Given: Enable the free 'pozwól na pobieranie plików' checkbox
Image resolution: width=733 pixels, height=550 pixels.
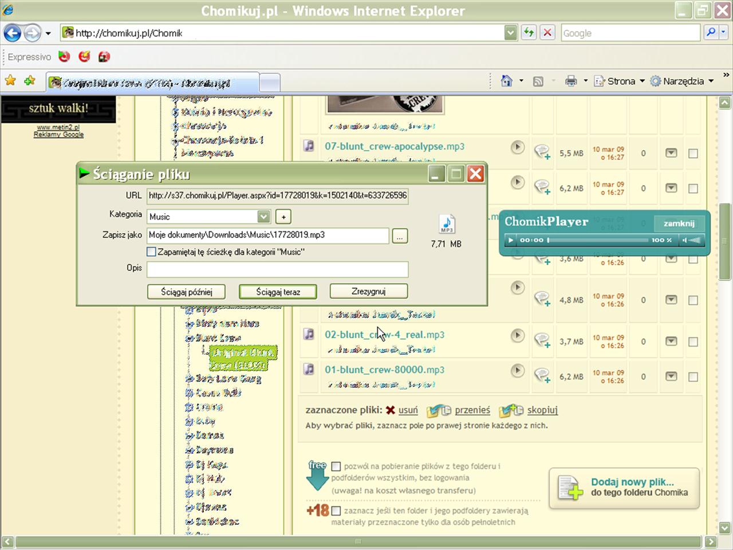Looking at the screenshot, I should click(336, 466).
